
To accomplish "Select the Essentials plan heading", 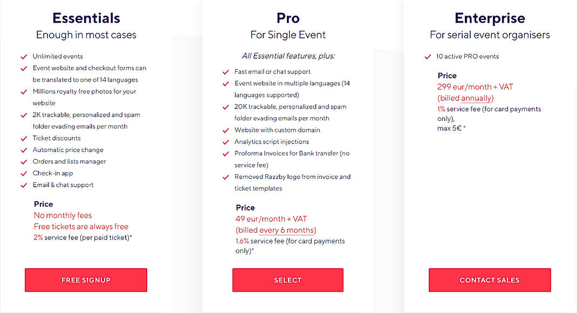I will [86, 18].
